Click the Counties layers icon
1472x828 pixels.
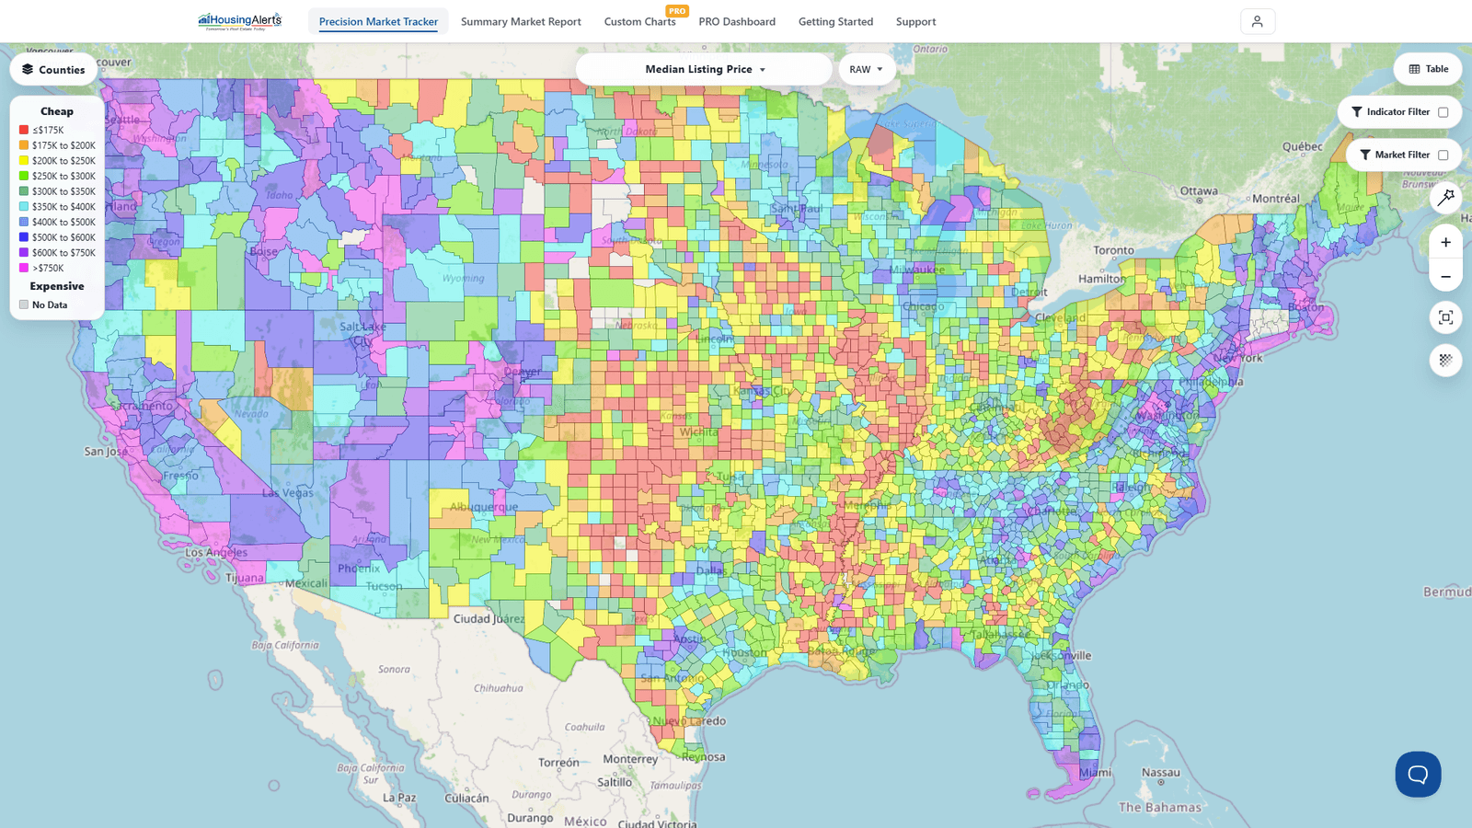coord(28,69)
